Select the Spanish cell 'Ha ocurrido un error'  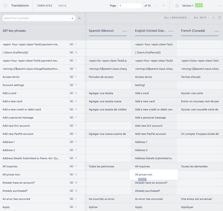pyautogui.click(x=101, y=199)
